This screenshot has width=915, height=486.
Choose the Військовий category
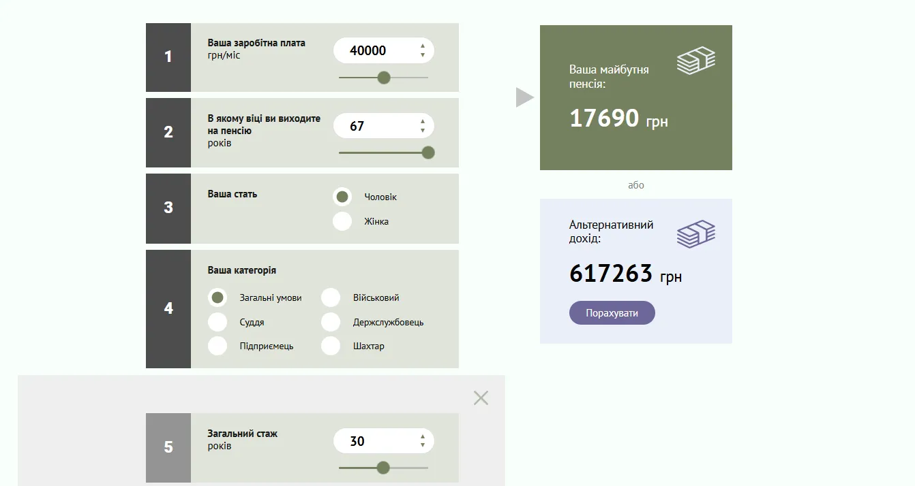[x=331, y=297]
